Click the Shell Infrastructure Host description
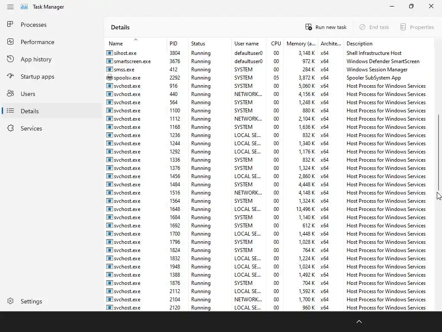The image size is (442, 332). click(374, 53)
